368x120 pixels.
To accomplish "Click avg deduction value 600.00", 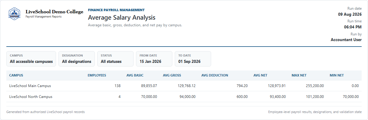I will click(242, 97).
